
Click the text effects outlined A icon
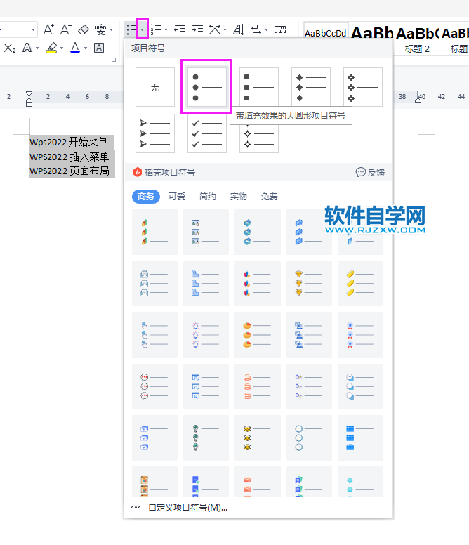[x=27, y=48]
